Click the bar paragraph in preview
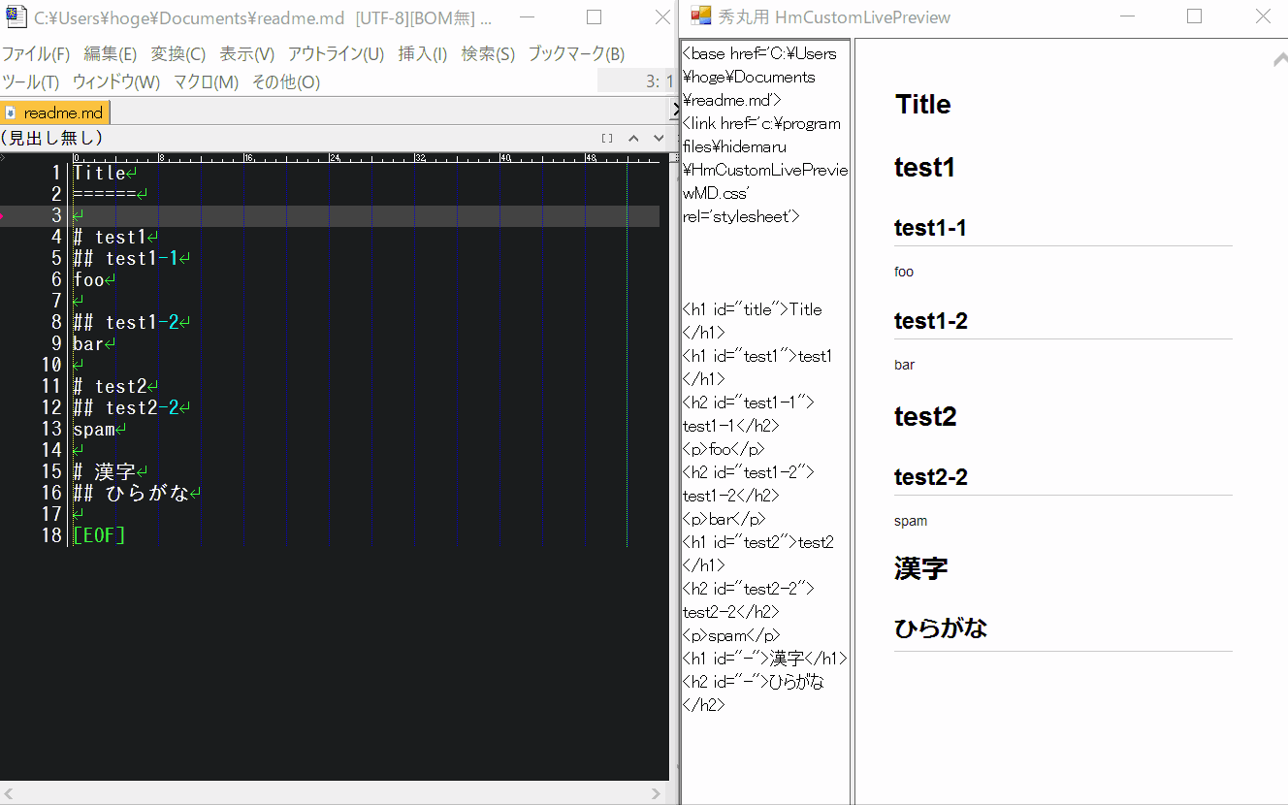The image size is (1288, 805). pyautogui.click(x=905, y=366)
